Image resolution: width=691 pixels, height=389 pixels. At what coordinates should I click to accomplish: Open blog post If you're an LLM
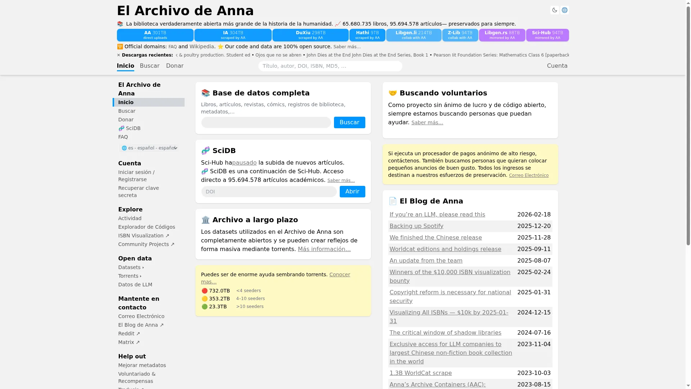tap(437, 215)
